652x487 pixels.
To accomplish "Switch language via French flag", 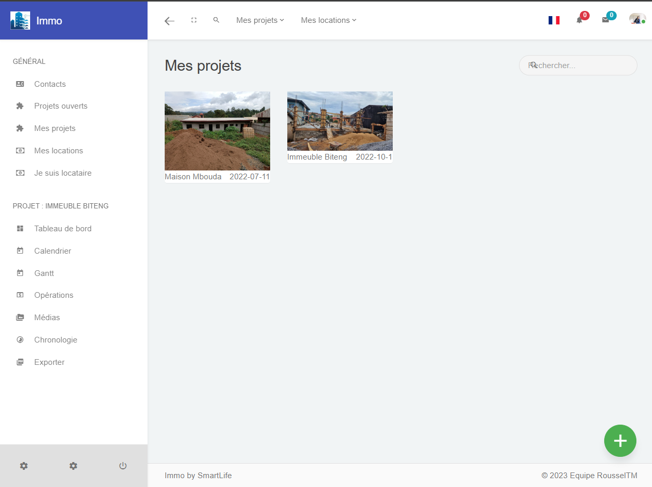I will tap(554, 20).
